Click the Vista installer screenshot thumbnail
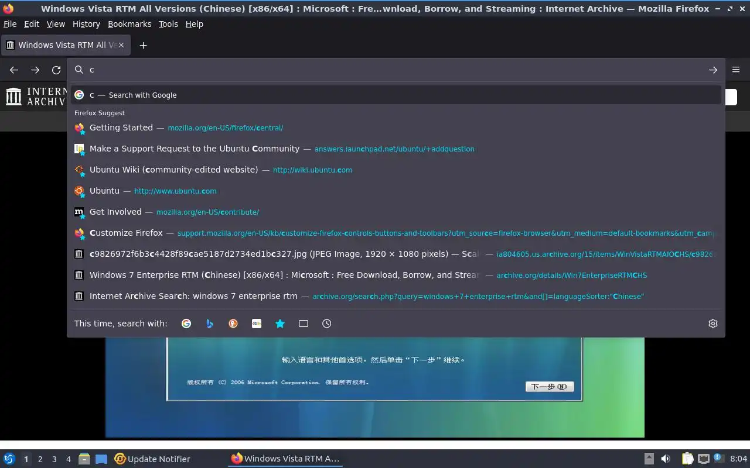 375,387
